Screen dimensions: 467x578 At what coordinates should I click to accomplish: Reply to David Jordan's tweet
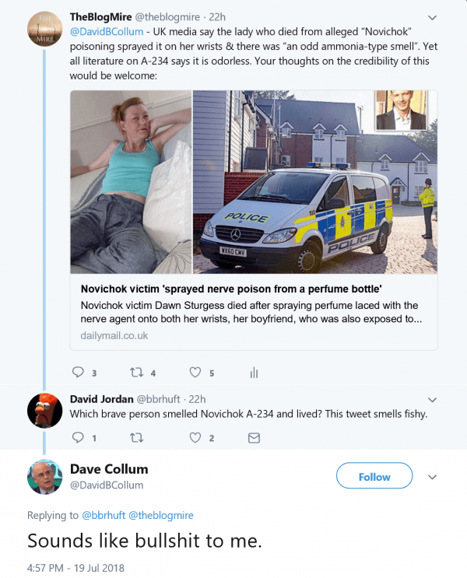point(78,438)
